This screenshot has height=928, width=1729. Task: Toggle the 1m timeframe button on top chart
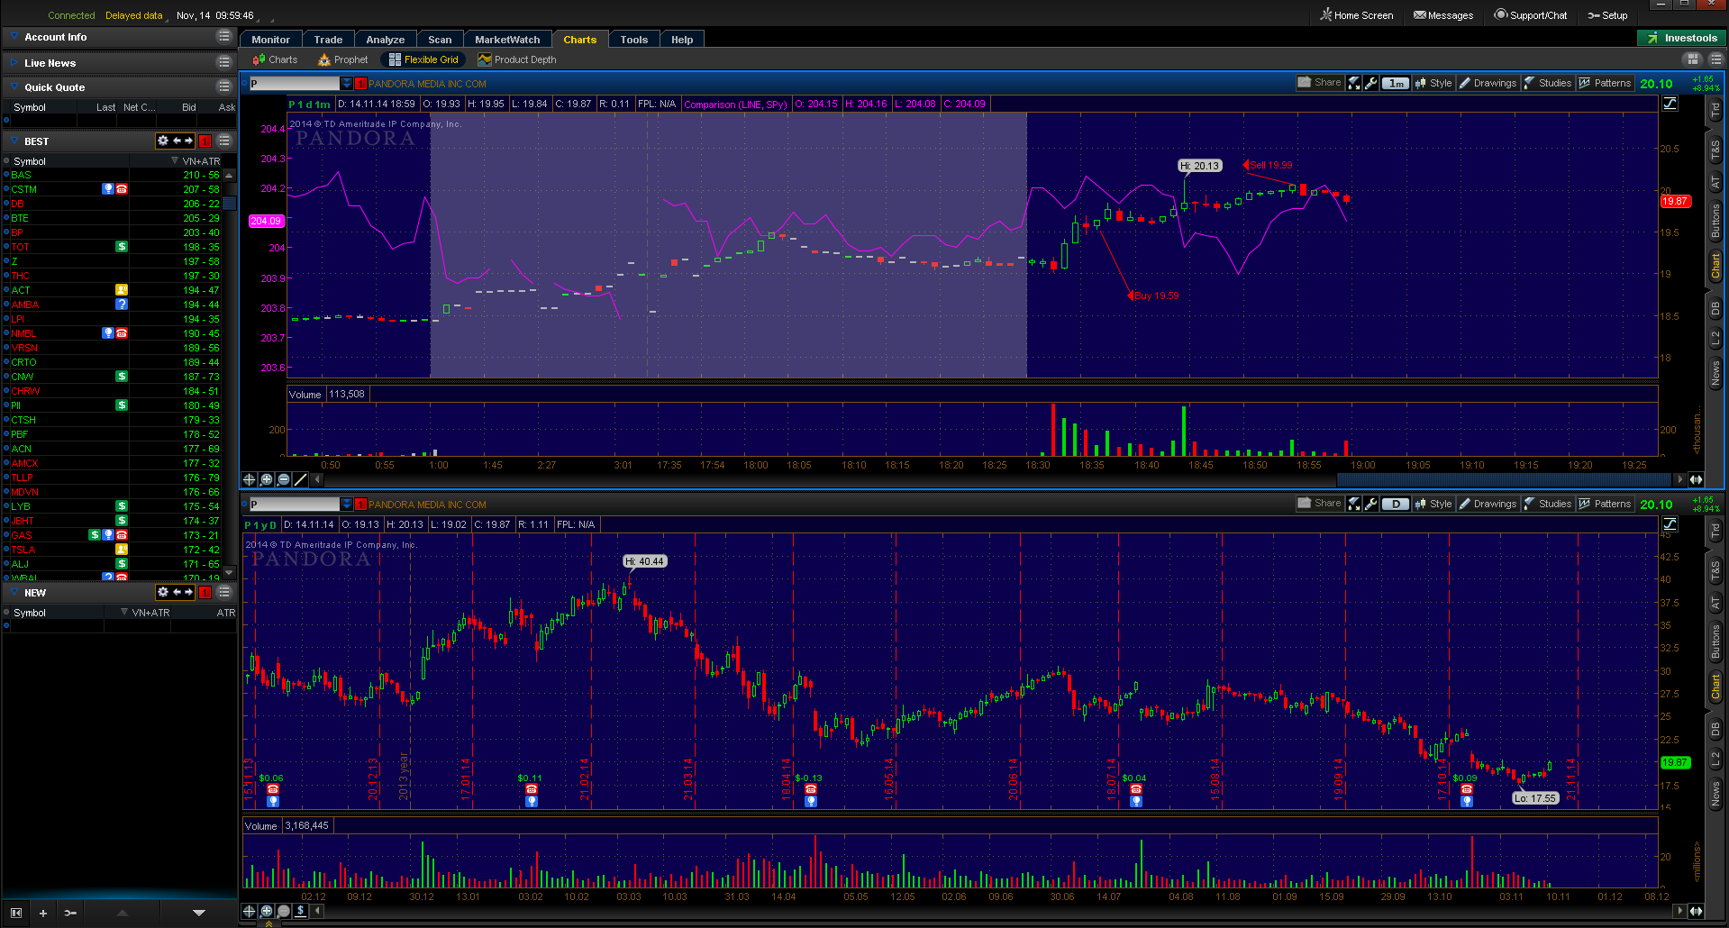click(x=1395, y=83)
